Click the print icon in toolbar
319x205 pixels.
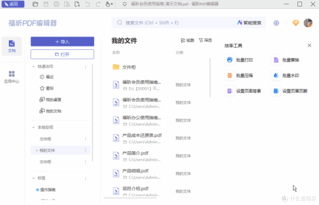56,4
